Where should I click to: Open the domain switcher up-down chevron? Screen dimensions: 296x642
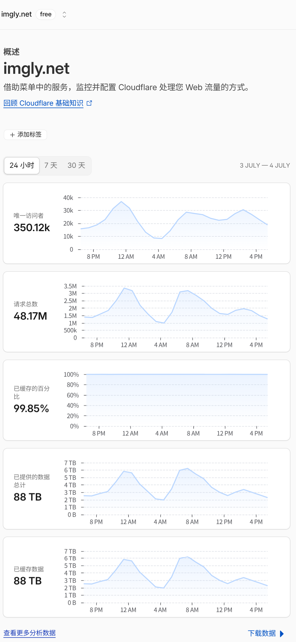64,15
